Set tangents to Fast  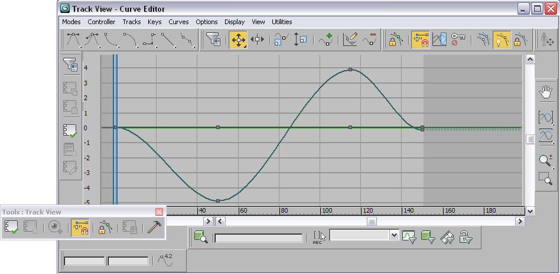pos(112,39)
